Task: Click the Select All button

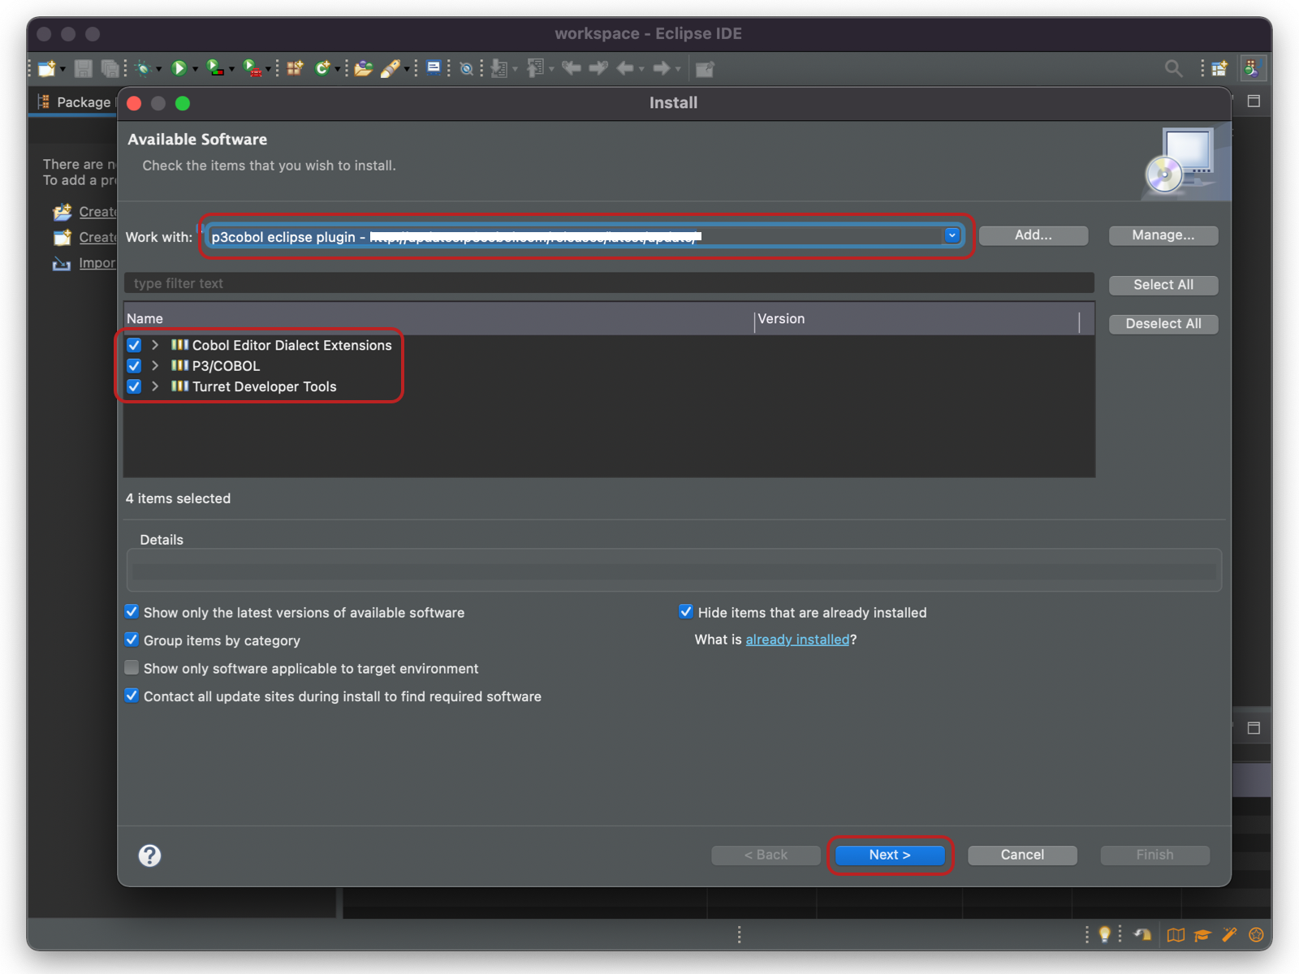Action: coord(1163,285)
